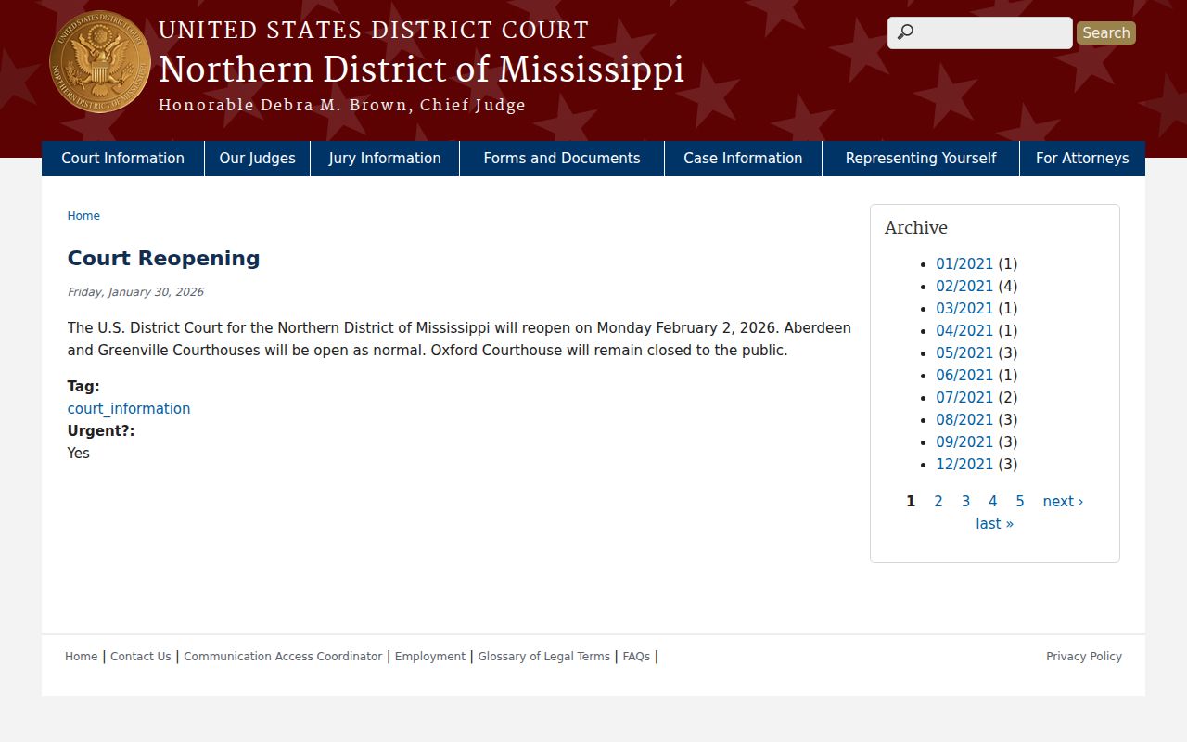Open the Our Judges menu
The height and width of the screenshot is (742, 1187).
pyautogui.click(x=258, y=159)
